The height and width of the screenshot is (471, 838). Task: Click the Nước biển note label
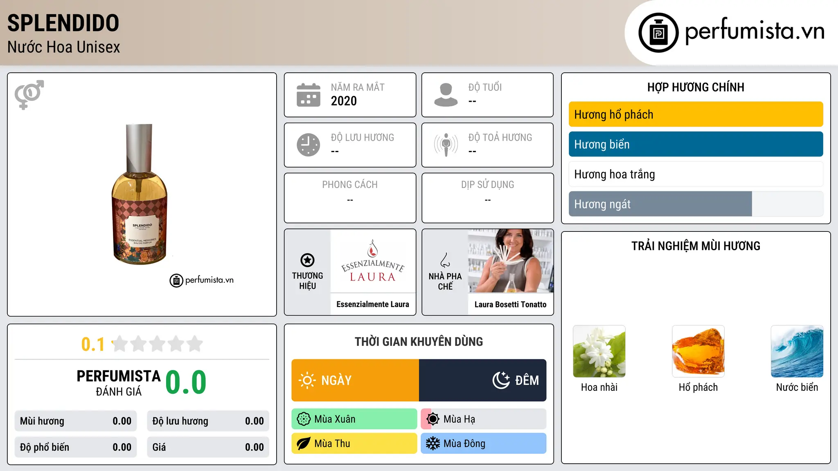(797, 387)
